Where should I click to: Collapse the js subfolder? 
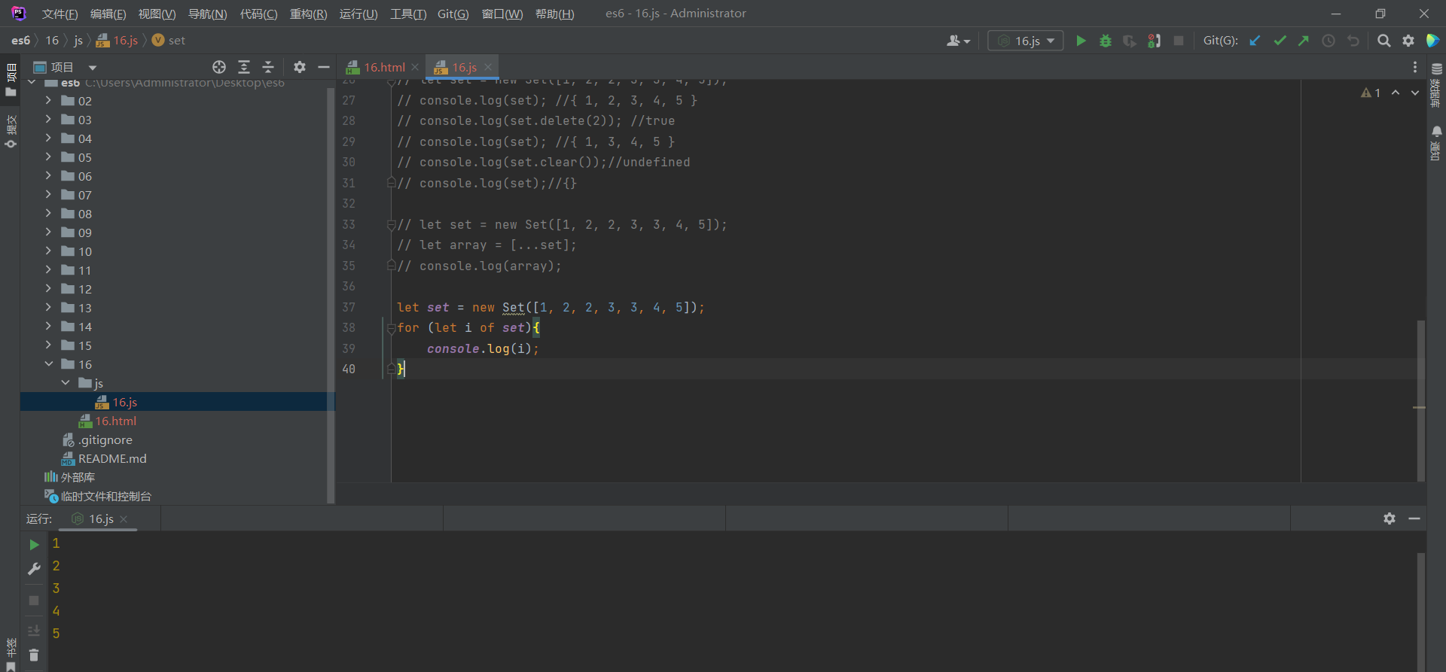tap(66, 382)
